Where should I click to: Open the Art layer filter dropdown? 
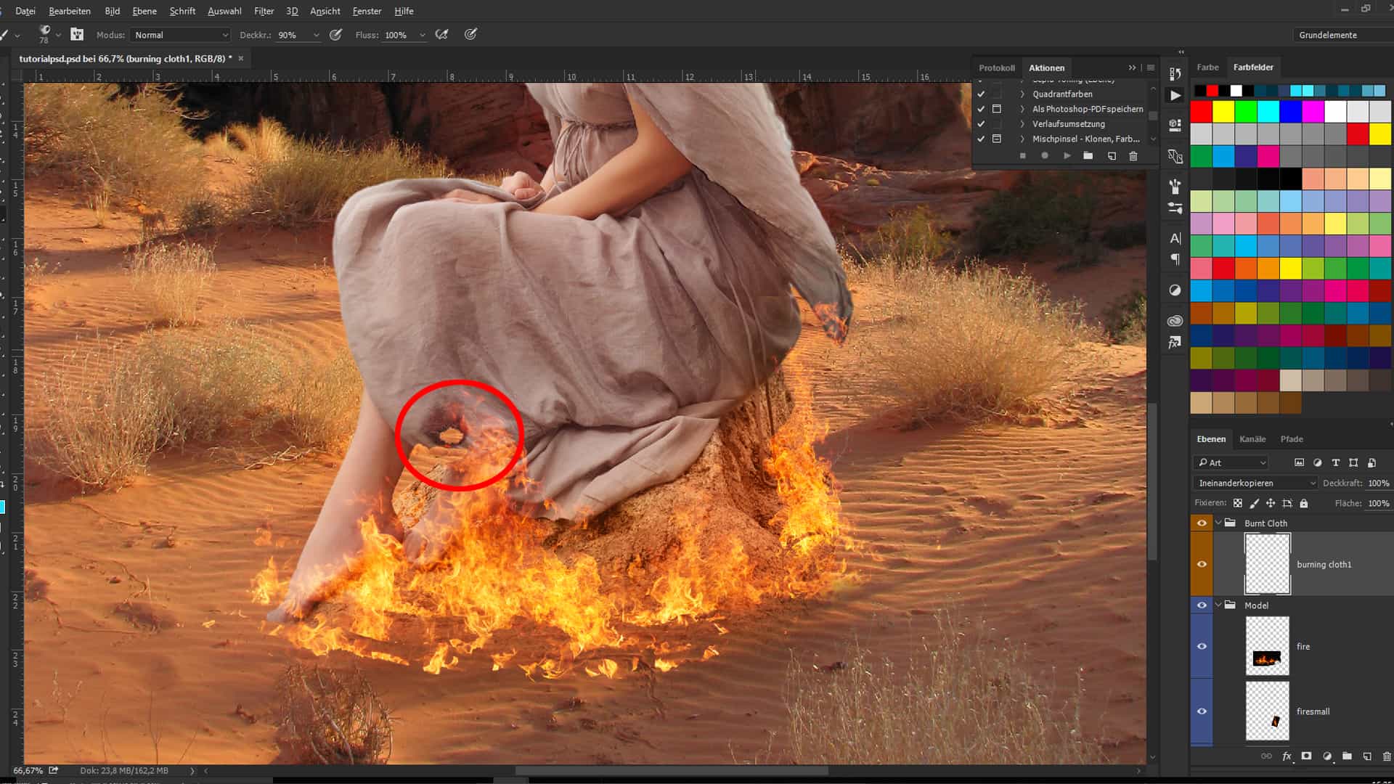(1231, 462)
